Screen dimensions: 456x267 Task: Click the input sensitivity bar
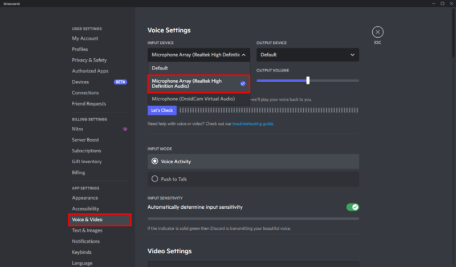pos(253,219)
